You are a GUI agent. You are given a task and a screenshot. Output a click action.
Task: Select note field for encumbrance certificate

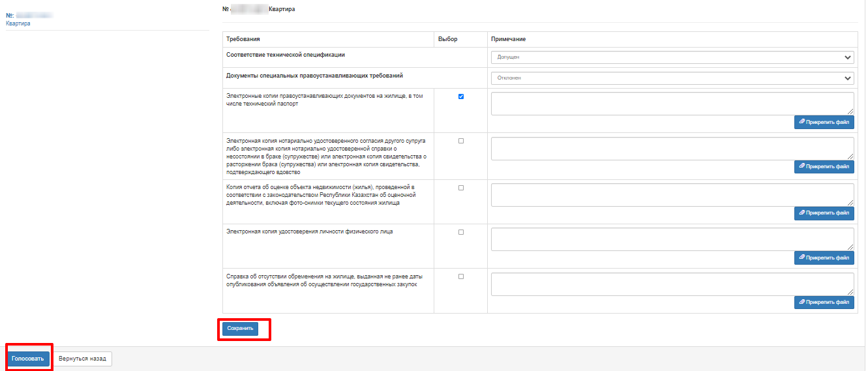click(672, 284)
